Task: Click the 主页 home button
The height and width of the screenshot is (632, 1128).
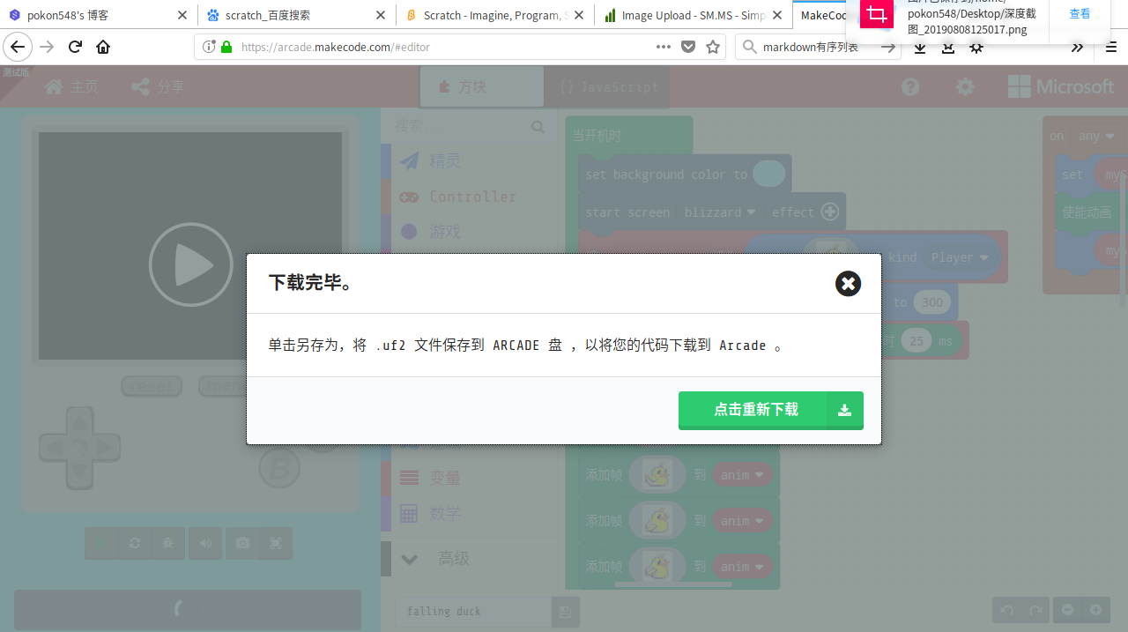Action: pyautogui.click(x=71, y=86)
